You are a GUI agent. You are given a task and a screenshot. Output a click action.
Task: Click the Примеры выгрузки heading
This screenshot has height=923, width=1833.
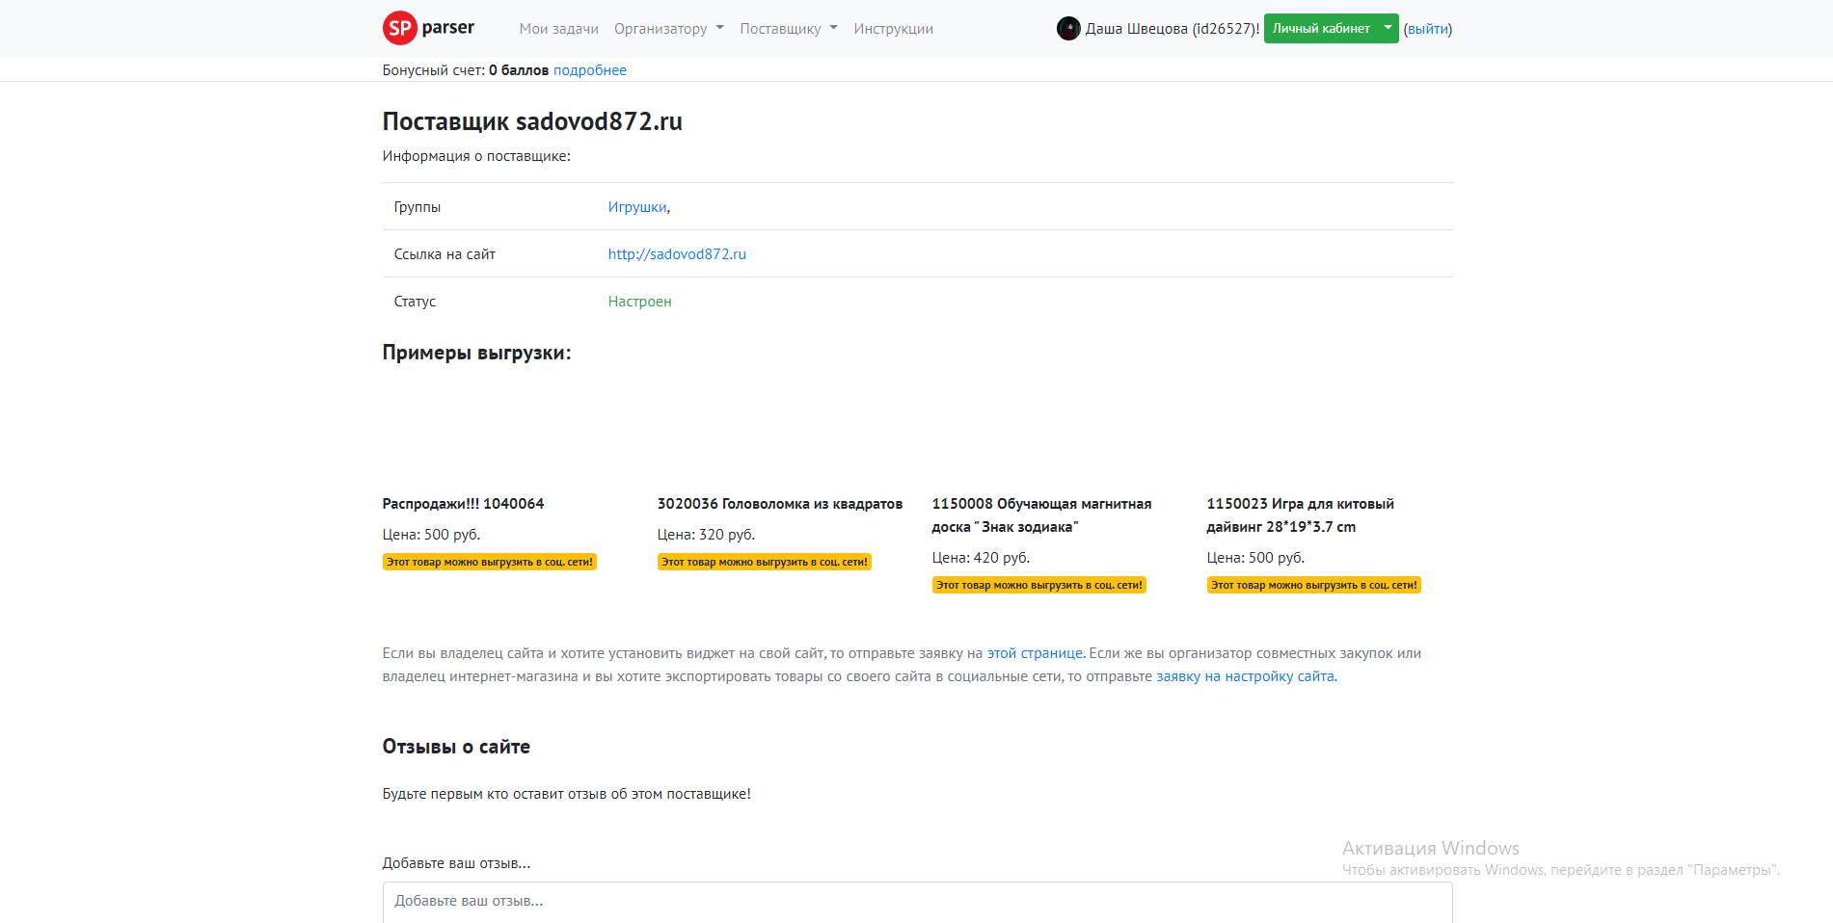(476, 353)
